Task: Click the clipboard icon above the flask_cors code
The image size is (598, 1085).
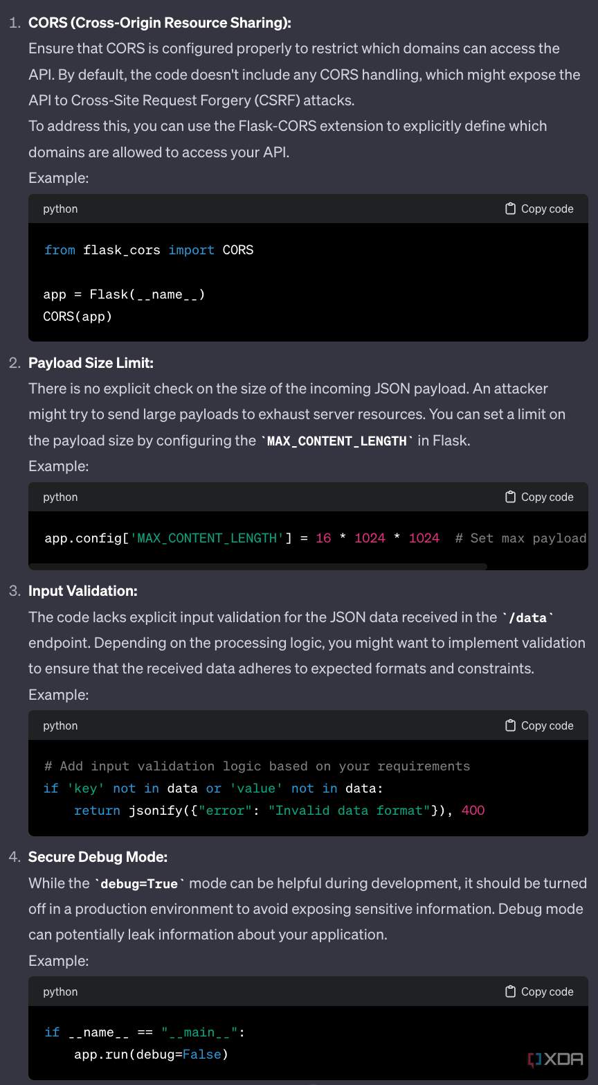Action: [511, 209]
